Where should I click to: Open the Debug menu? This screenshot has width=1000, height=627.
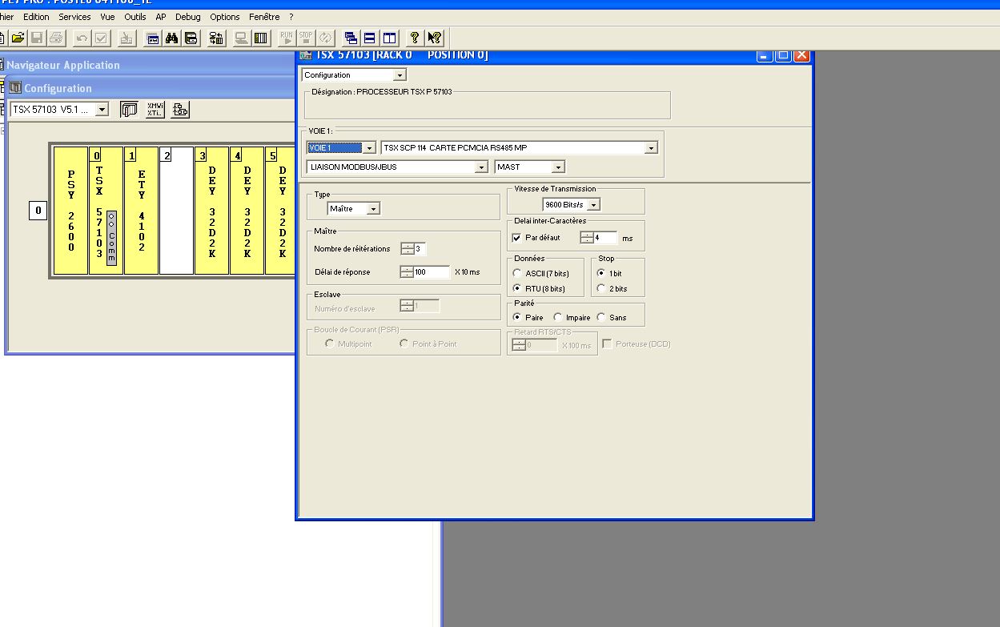coord(188,17)
